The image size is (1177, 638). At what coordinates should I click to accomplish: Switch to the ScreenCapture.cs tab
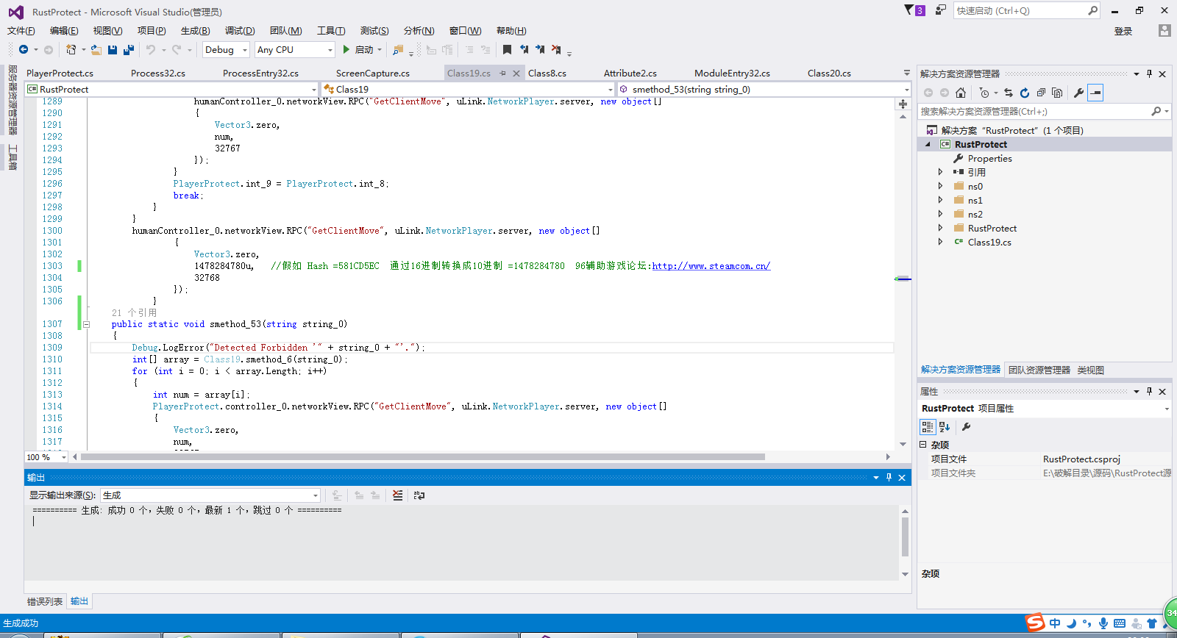click(372, 74)
